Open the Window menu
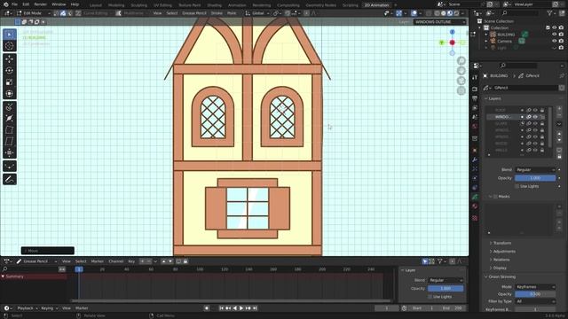The width and height of the screenshot is (568, 319). tap(59, 4)
